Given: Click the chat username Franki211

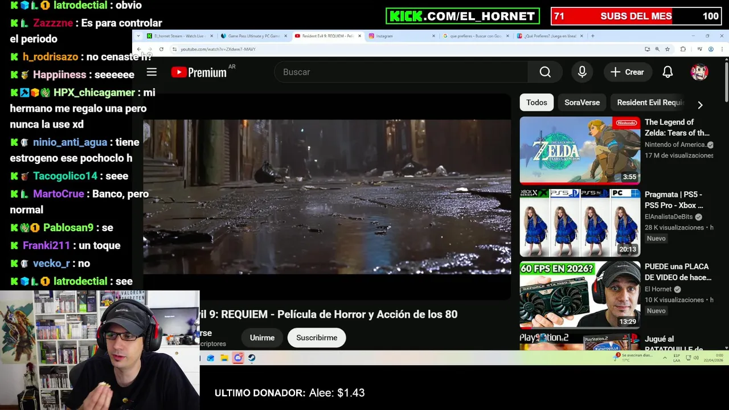Looking at the screenshot, I should click(46, 245).
